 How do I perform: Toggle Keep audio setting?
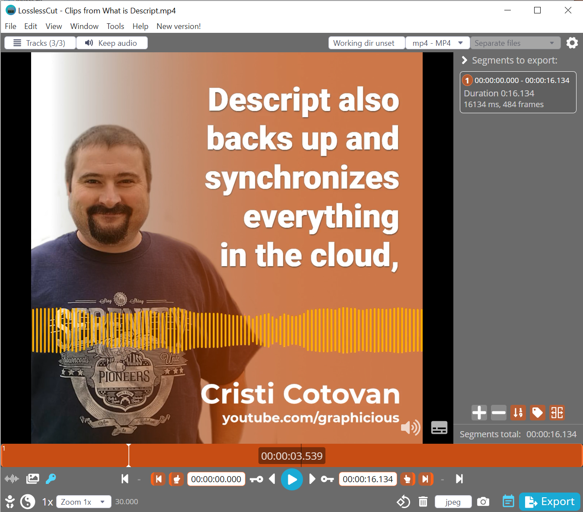pyautogui.click(x=112, y=43)
